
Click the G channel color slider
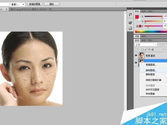pyautogui.click(x=153, y=21)
